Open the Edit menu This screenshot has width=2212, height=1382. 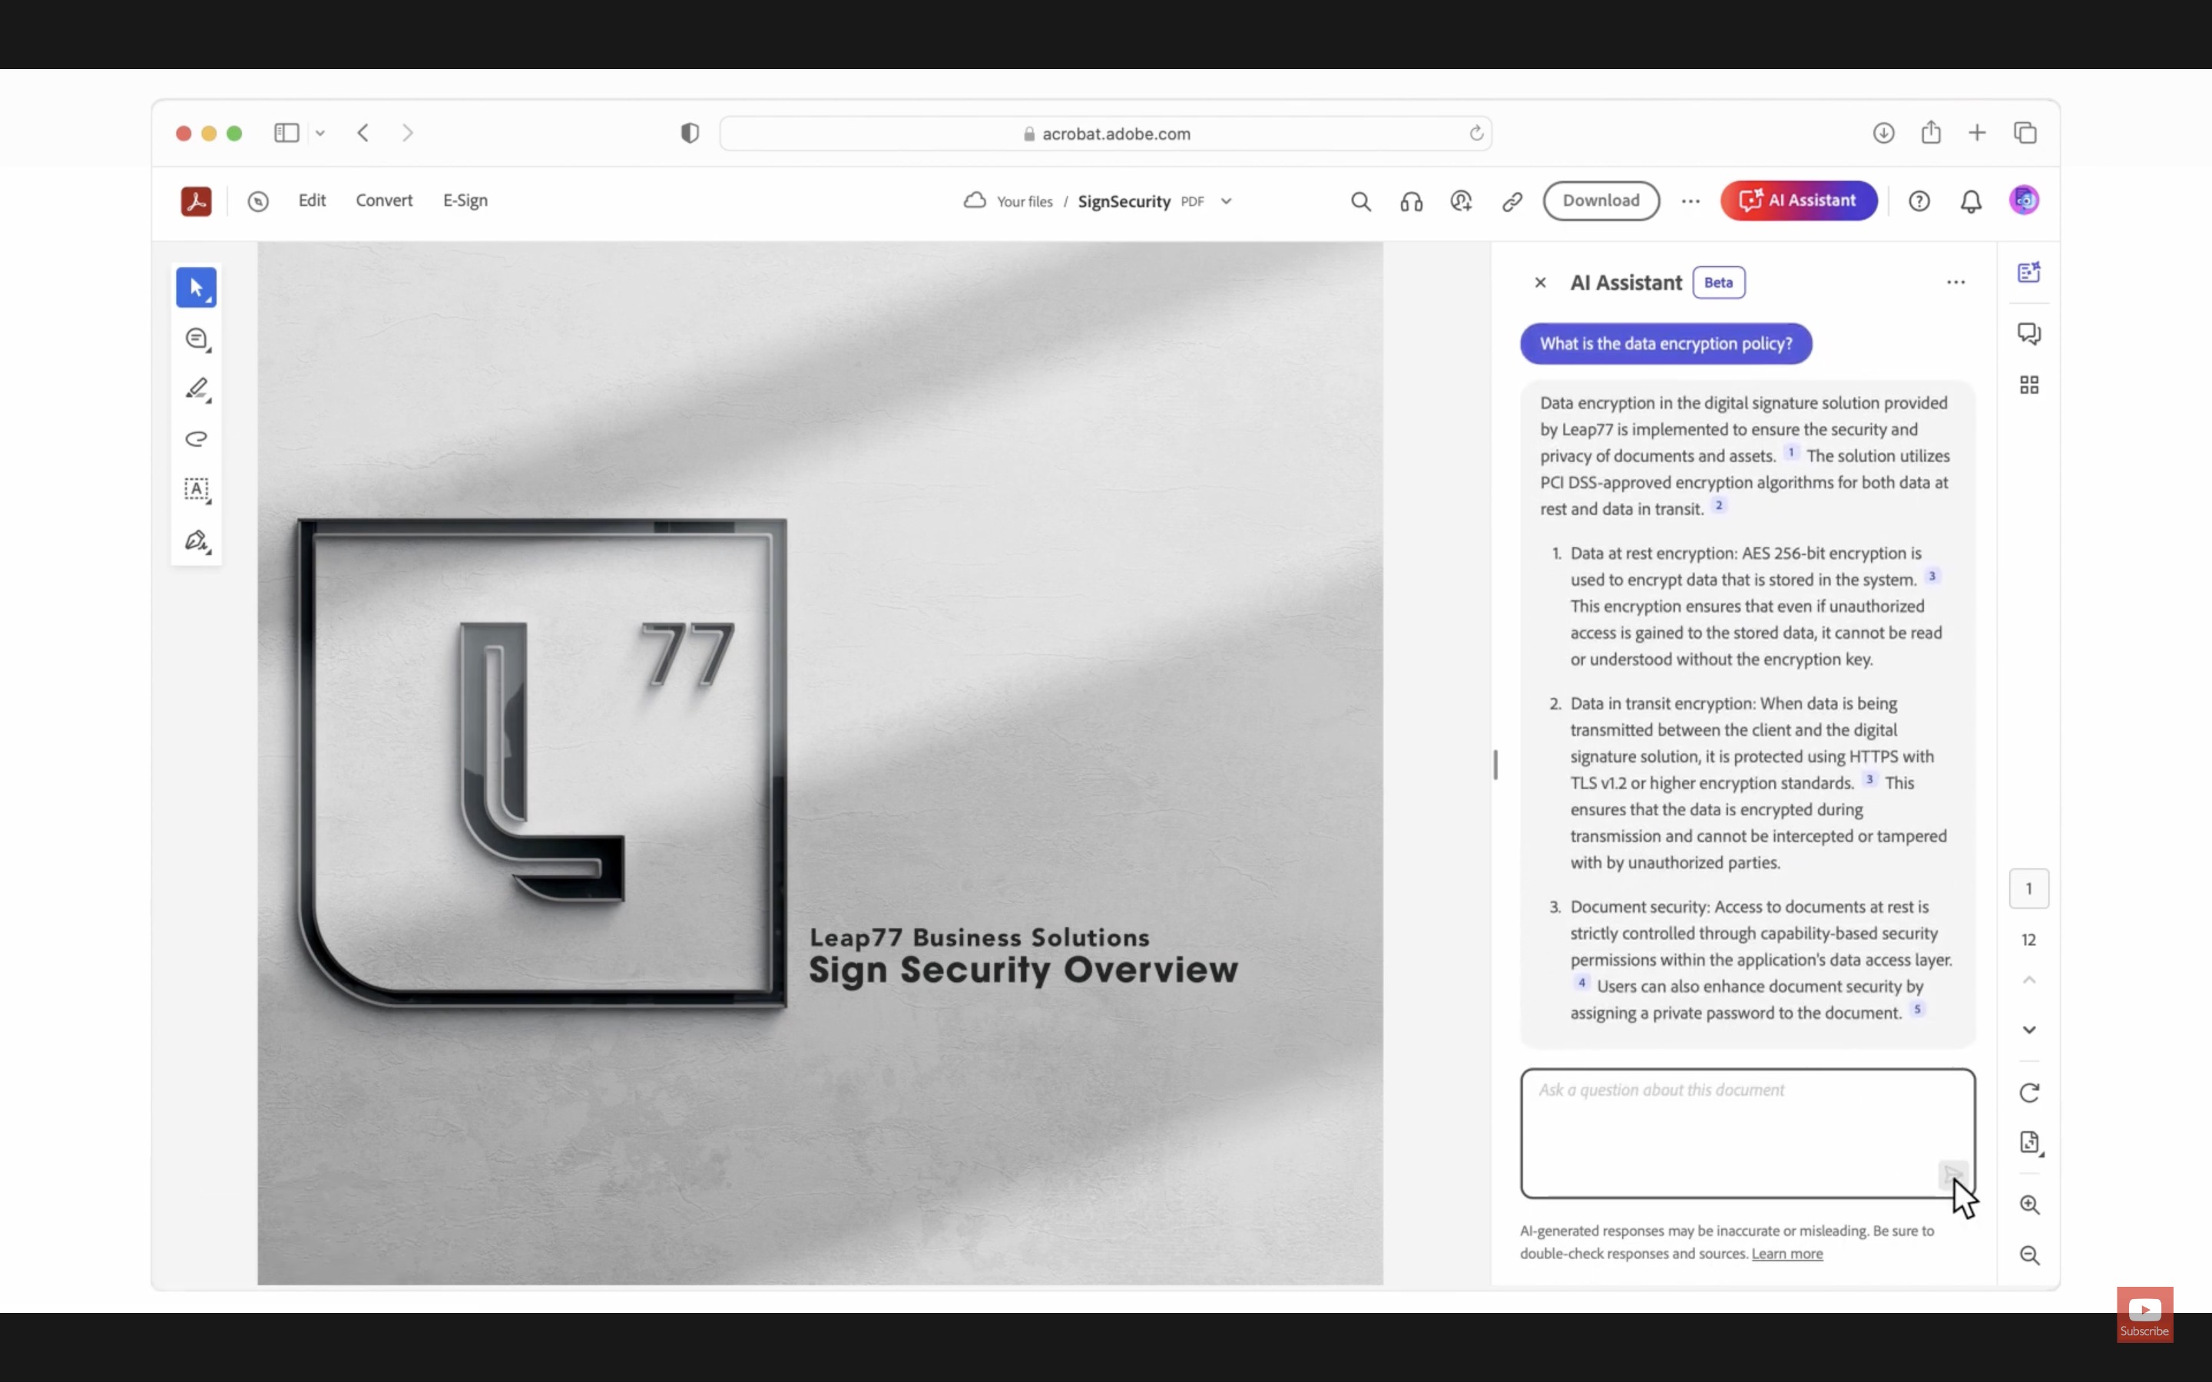point(312,200)
